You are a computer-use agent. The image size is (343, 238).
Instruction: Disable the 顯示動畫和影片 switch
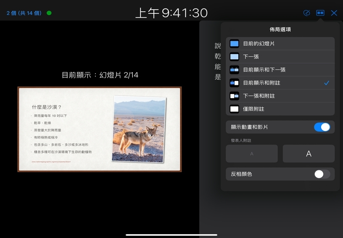tap(322, 127)
